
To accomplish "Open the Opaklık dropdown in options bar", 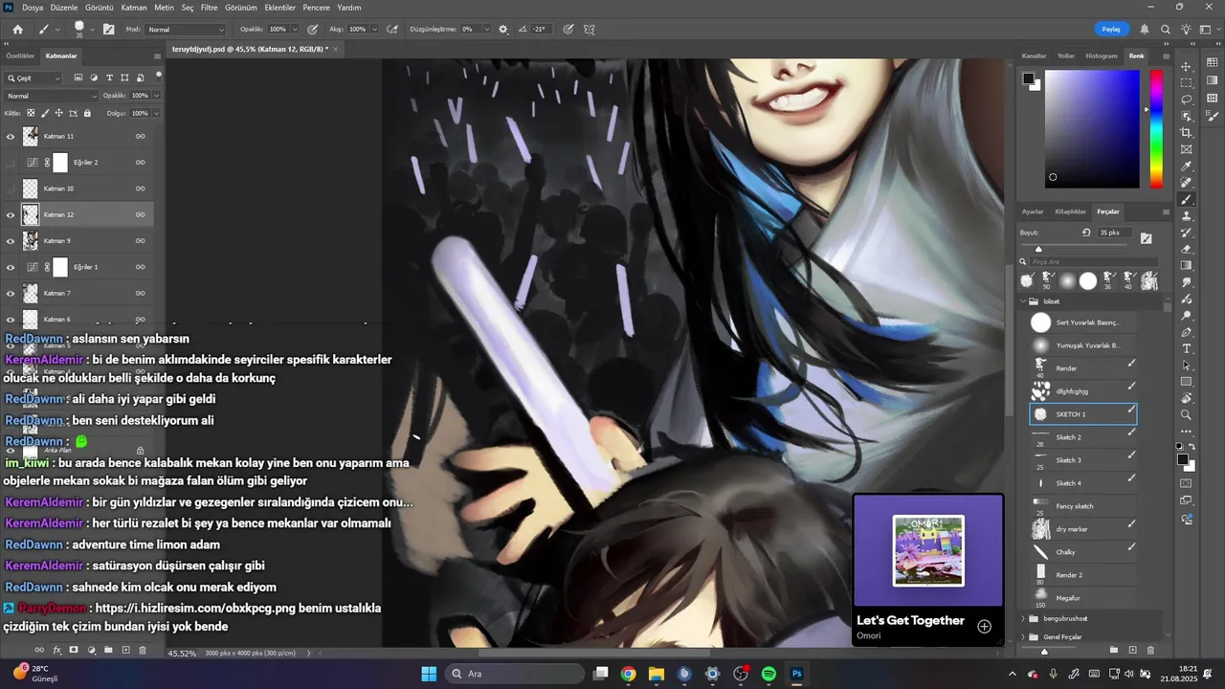I will pos(294,30).
